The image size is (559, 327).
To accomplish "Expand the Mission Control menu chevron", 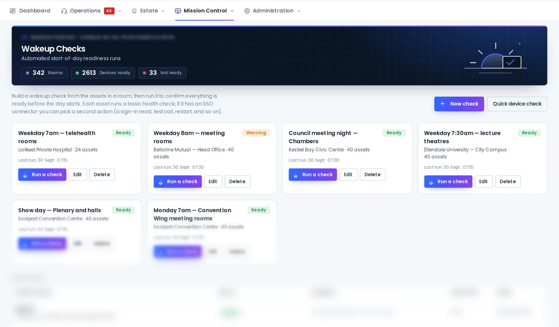I will tap(232, 11).
